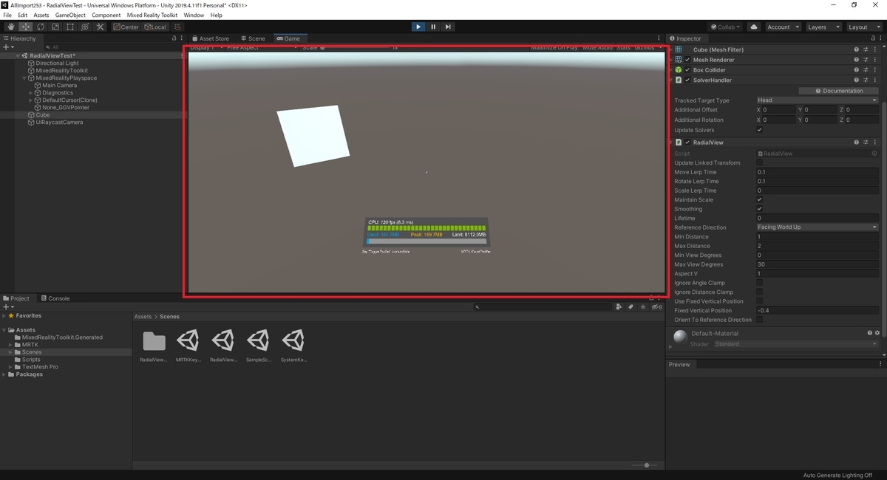
Task: Switch to the Scene tab
Action: [x=253, y=38]
